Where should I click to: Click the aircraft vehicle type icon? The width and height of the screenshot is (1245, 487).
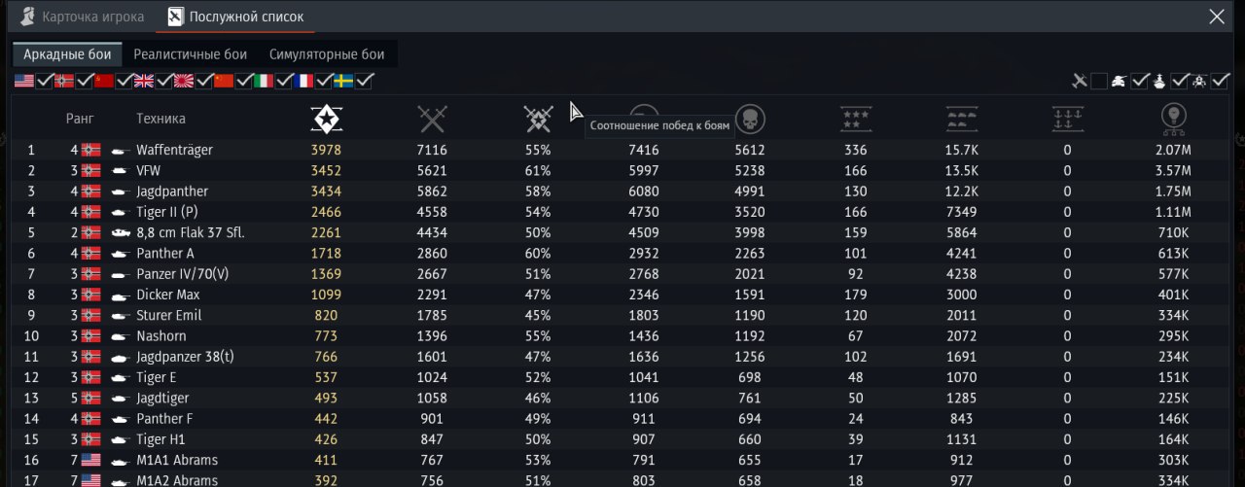click(x=1079, y=81)
